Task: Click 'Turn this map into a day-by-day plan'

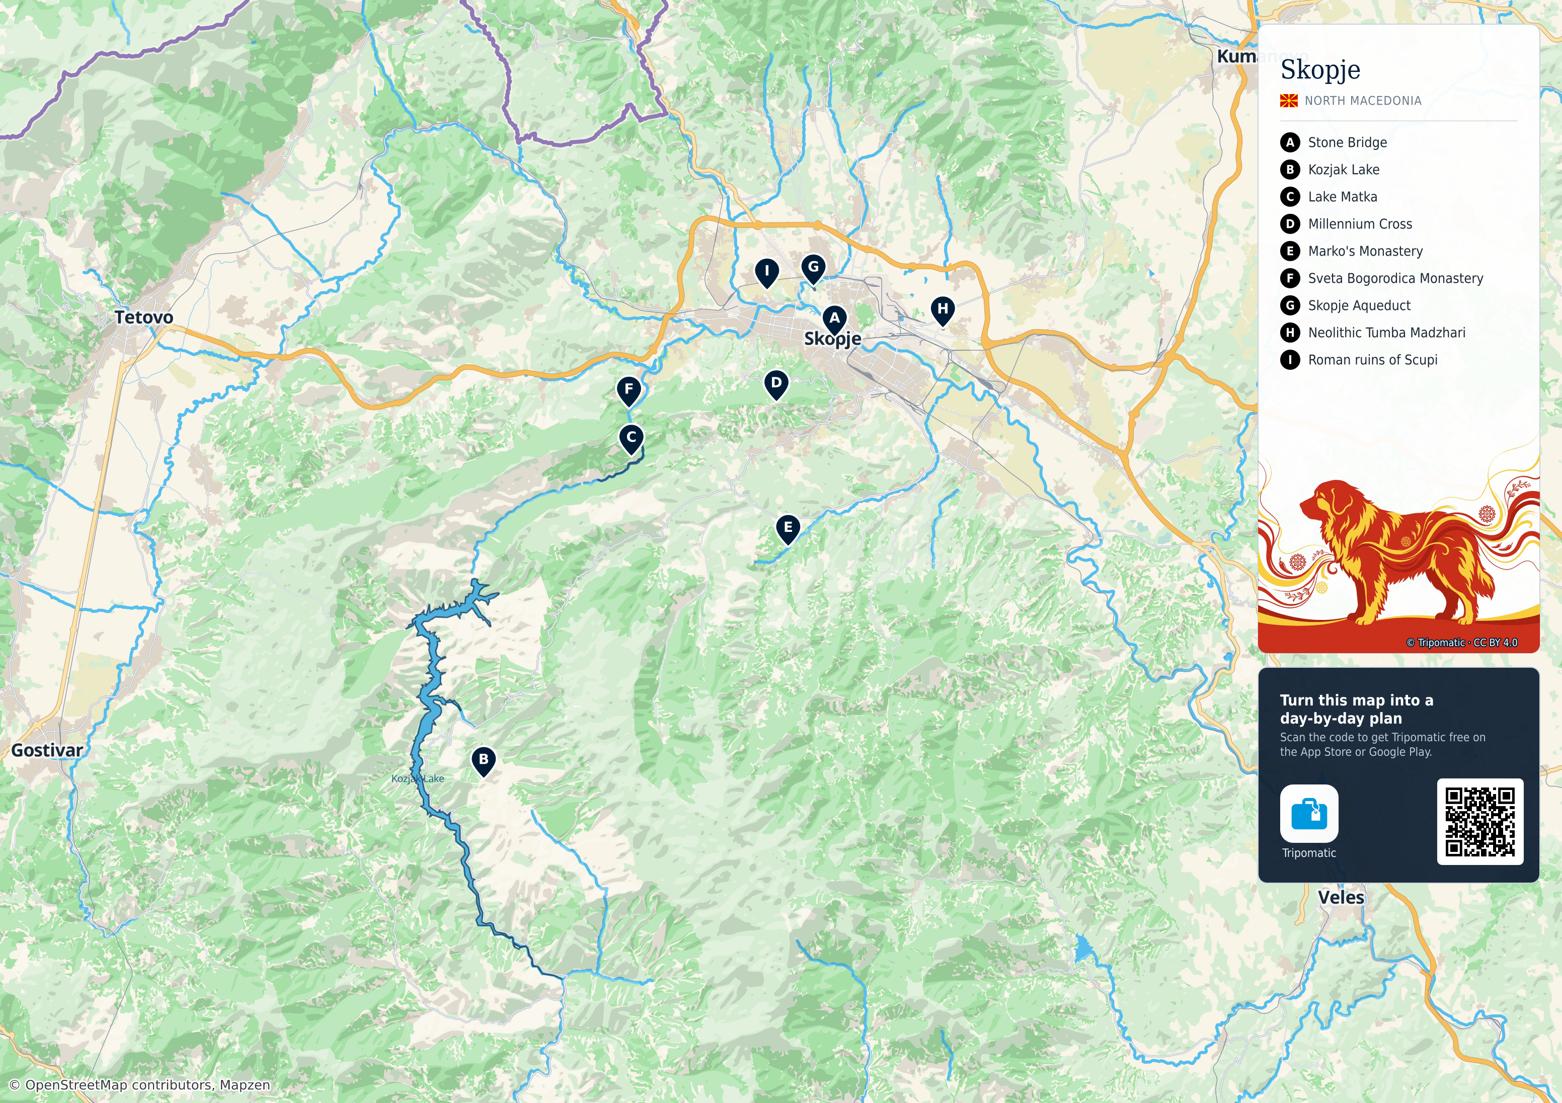Action: coord(1357,709)
